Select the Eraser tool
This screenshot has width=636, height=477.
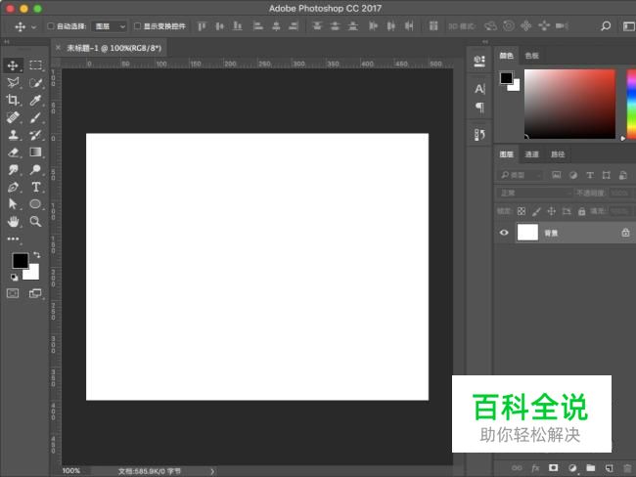(14, 152)
